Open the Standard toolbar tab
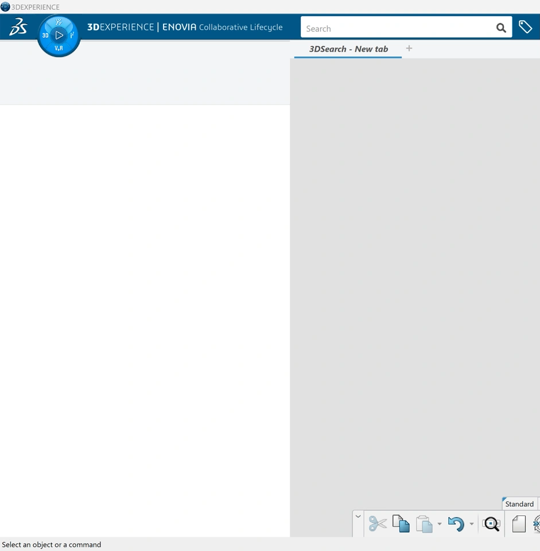The width and height of the screenshot is (540, 551). pos(519,504)
